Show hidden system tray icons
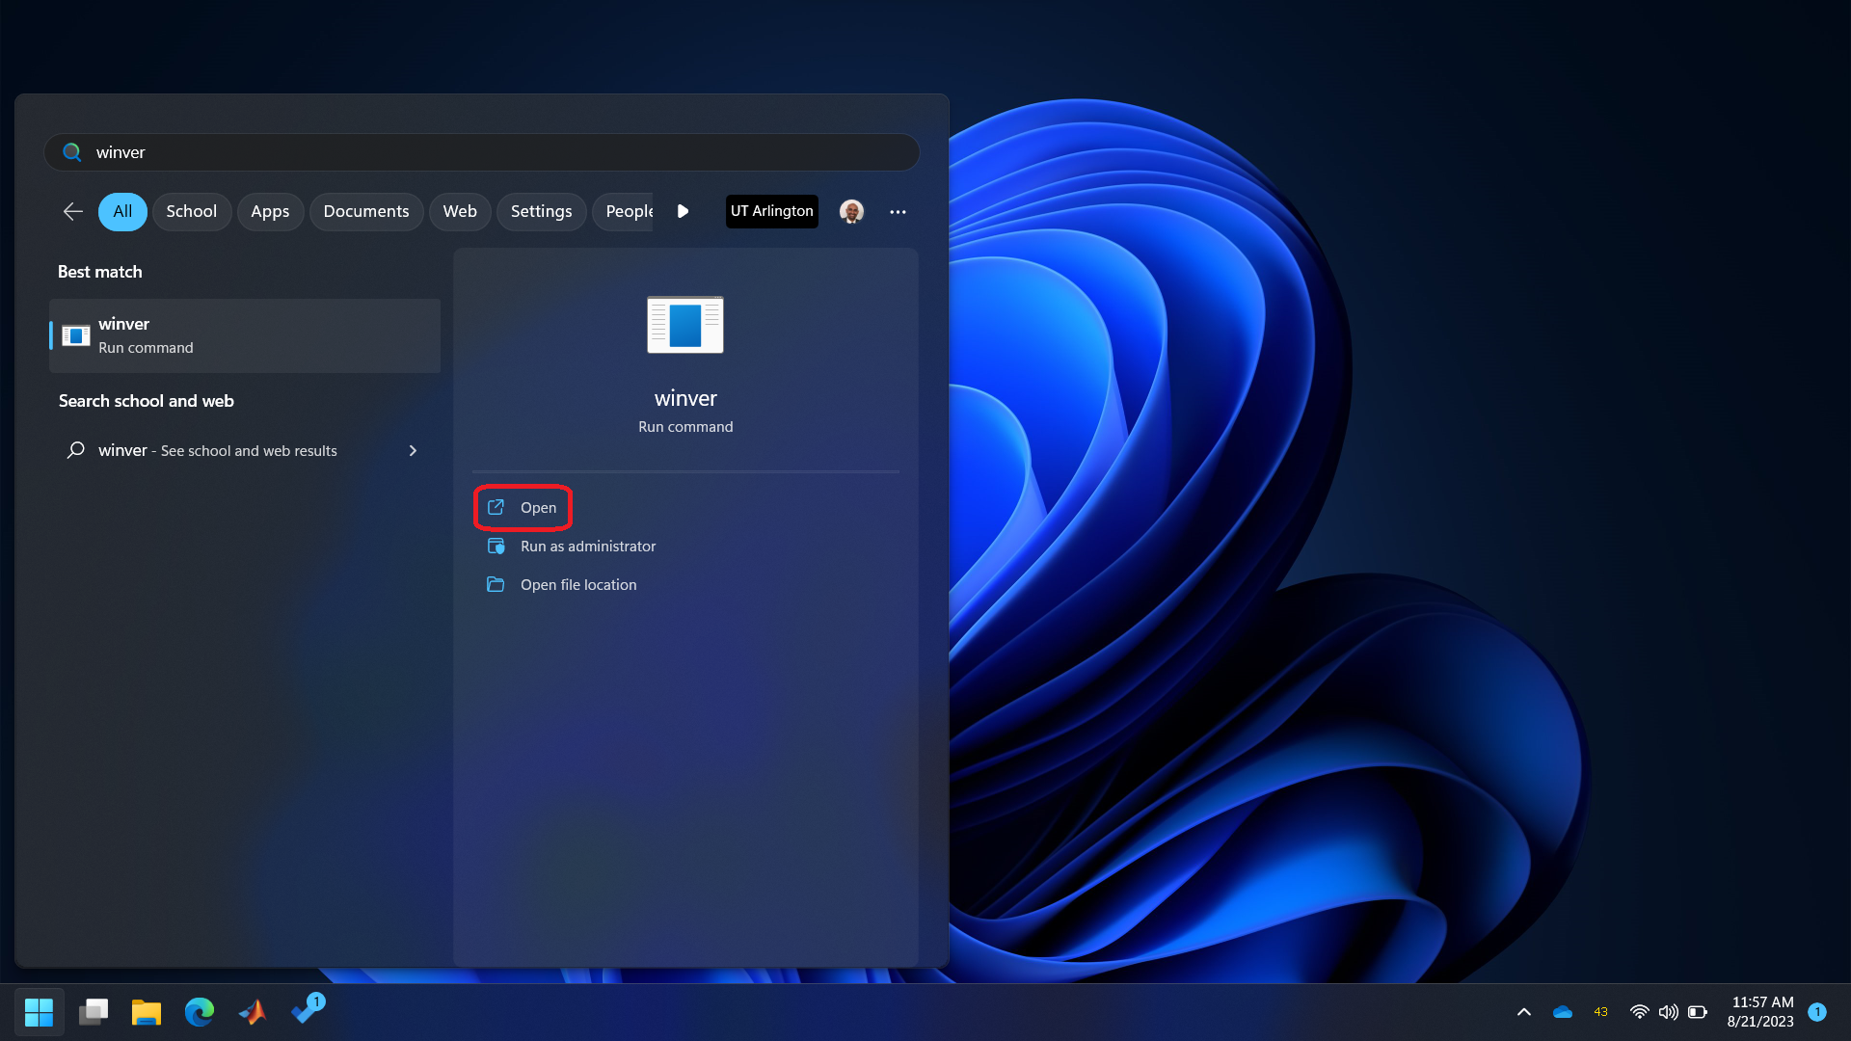This screenshot has height=1041, width=1851. click(x=1523, y=1012)
